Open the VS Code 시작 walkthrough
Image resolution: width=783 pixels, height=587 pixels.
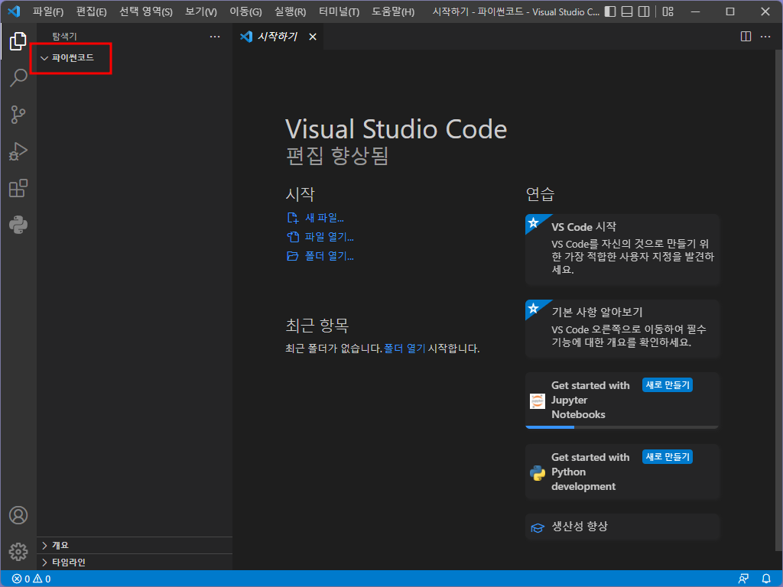coord(622,249)
